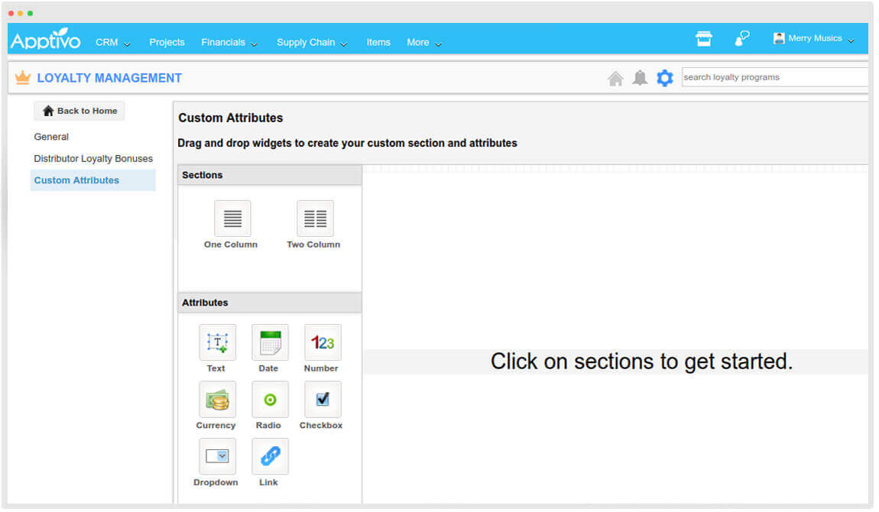Expand the CRM menu

pyautogui.click(x=112, y=43)
